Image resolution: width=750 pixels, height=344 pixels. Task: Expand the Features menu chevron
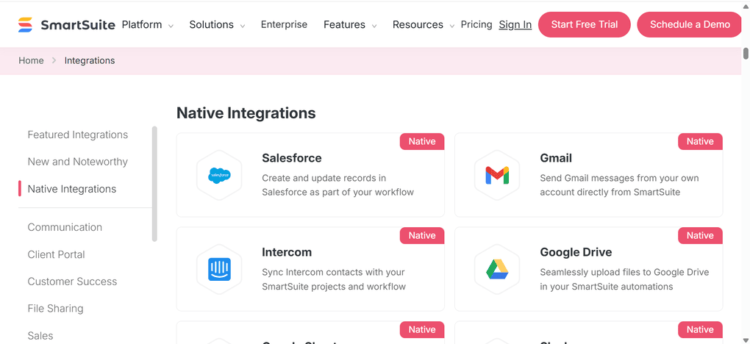374,26
